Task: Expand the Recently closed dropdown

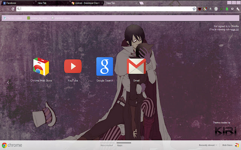Action: [x=208, y=145]
